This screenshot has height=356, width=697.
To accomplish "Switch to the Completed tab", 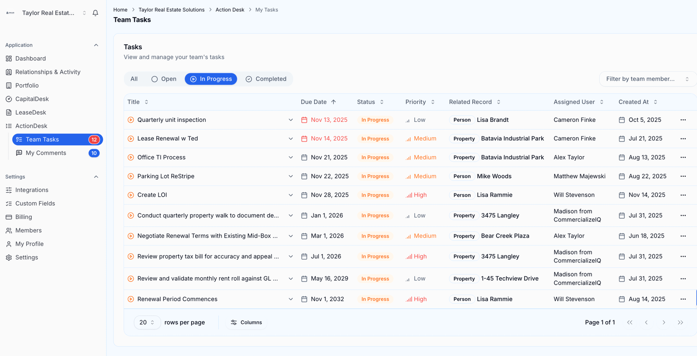I will (266, 79).
